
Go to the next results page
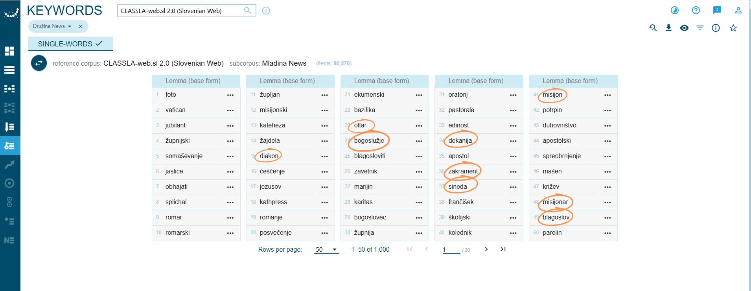486,249
